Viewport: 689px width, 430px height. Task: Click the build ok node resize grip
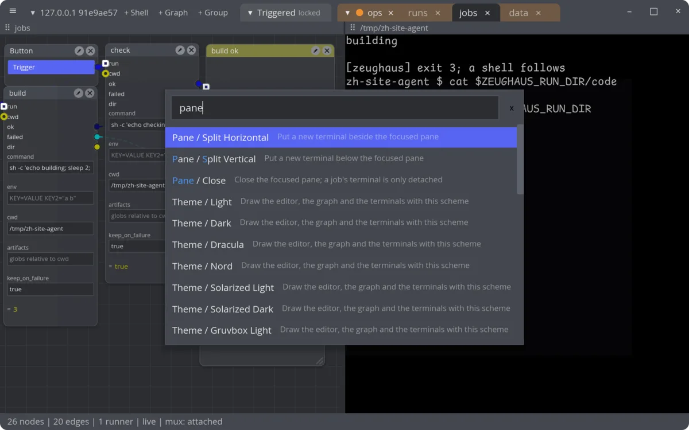pyautogui.click(x=320, y=361)
